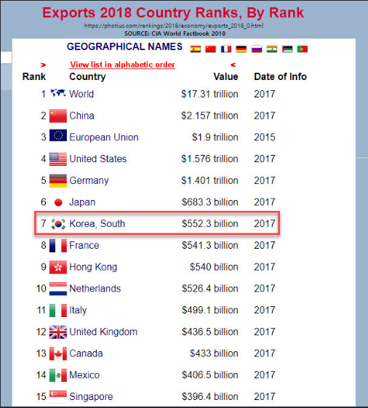Open the Singapore country link
Viewport: 368px width, 408px height.
[91, 397]
